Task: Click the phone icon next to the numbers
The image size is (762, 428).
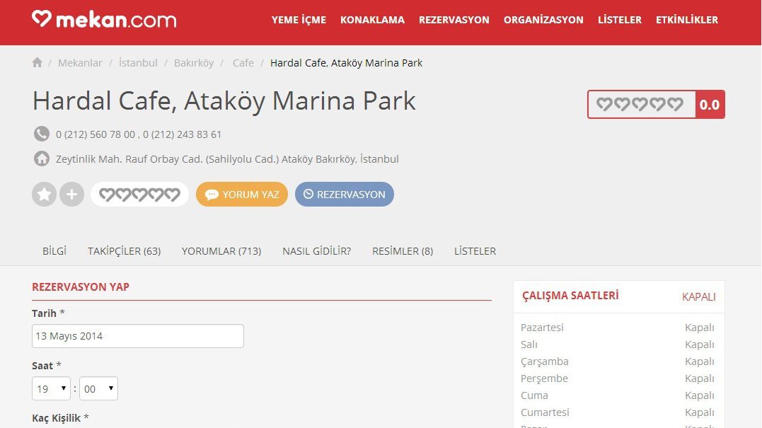Action: coord(40,134)
